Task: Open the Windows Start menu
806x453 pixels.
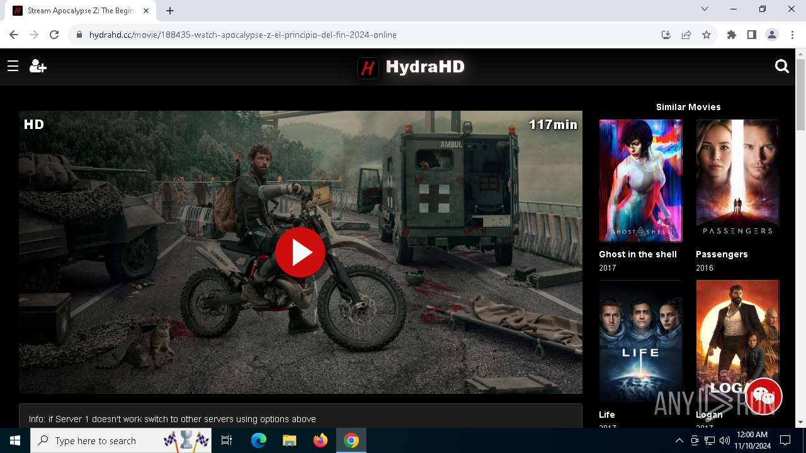Action: click(15, 440)
